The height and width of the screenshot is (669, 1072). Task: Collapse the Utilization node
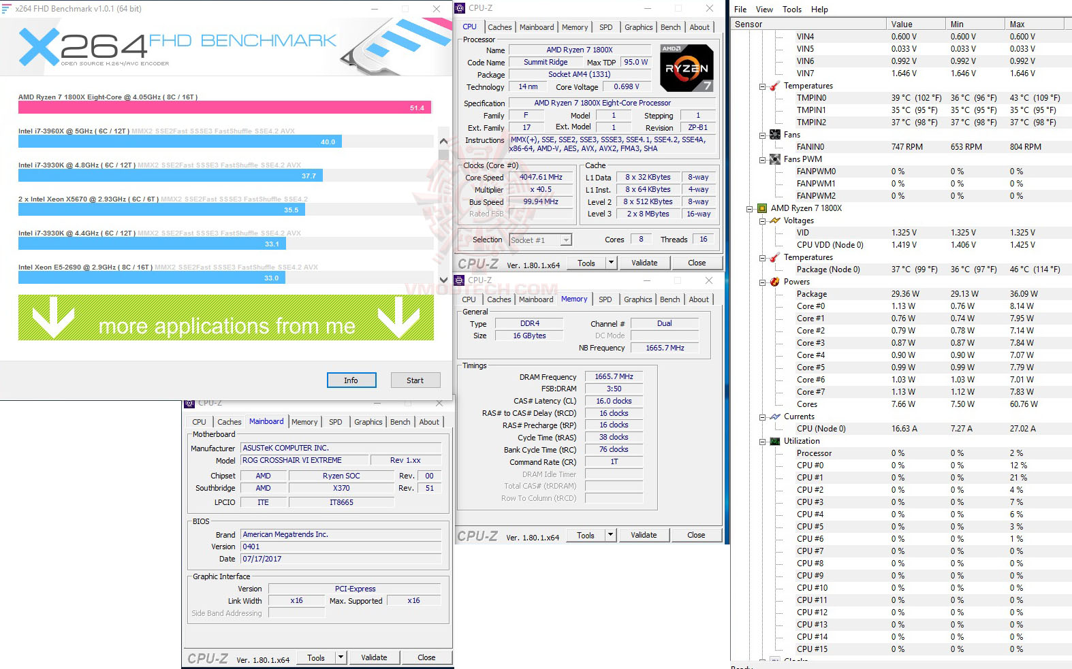pyautogui.click(x=763, y=442)
